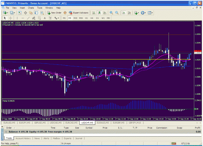Open the Help menu
203x146 pixels.
tap(58, 8)
